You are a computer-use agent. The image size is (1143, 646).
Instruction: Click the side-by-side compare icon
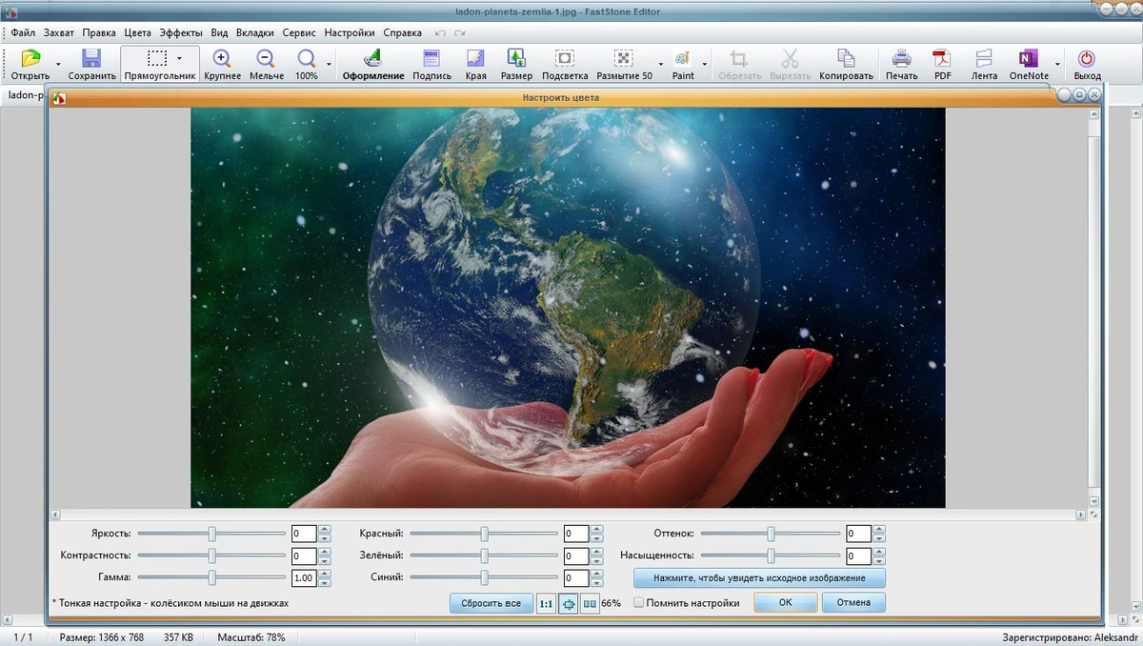pos(590,603)
